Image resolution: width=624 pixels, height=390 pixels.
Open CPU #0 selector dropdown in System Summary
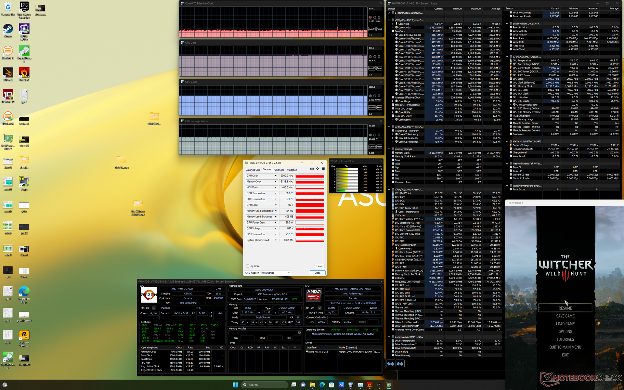coord(154,308)
